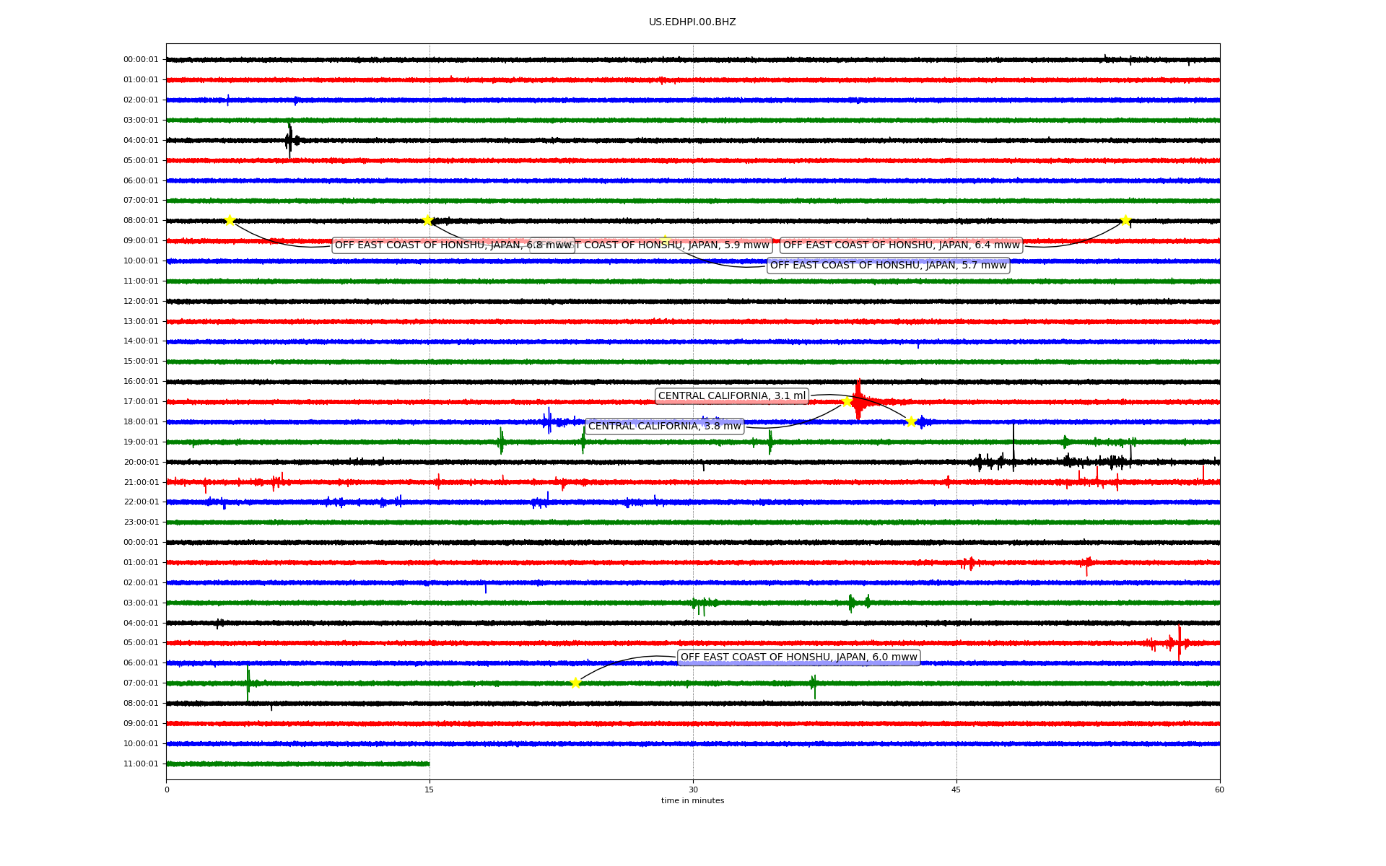Screen dimensions: 1386x866
Task: Click the 17:00:01 row time label
Action: click(x=141, y=401)
